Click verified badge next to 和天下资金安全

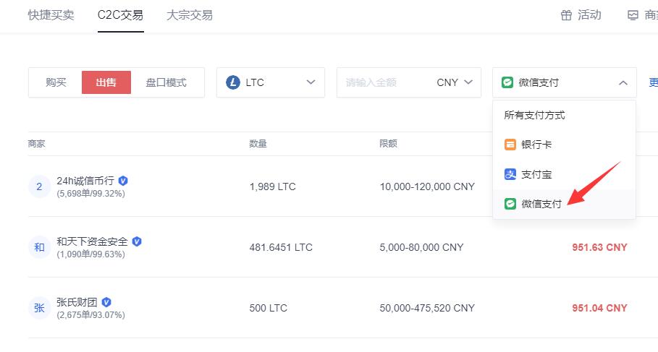pyautogui.click(x=137, y=241)
